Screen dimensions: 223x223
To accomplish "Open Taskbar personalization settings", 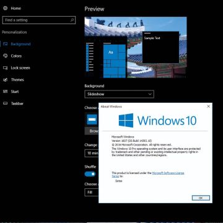I will pyautogui.click(x=17, y=103).
